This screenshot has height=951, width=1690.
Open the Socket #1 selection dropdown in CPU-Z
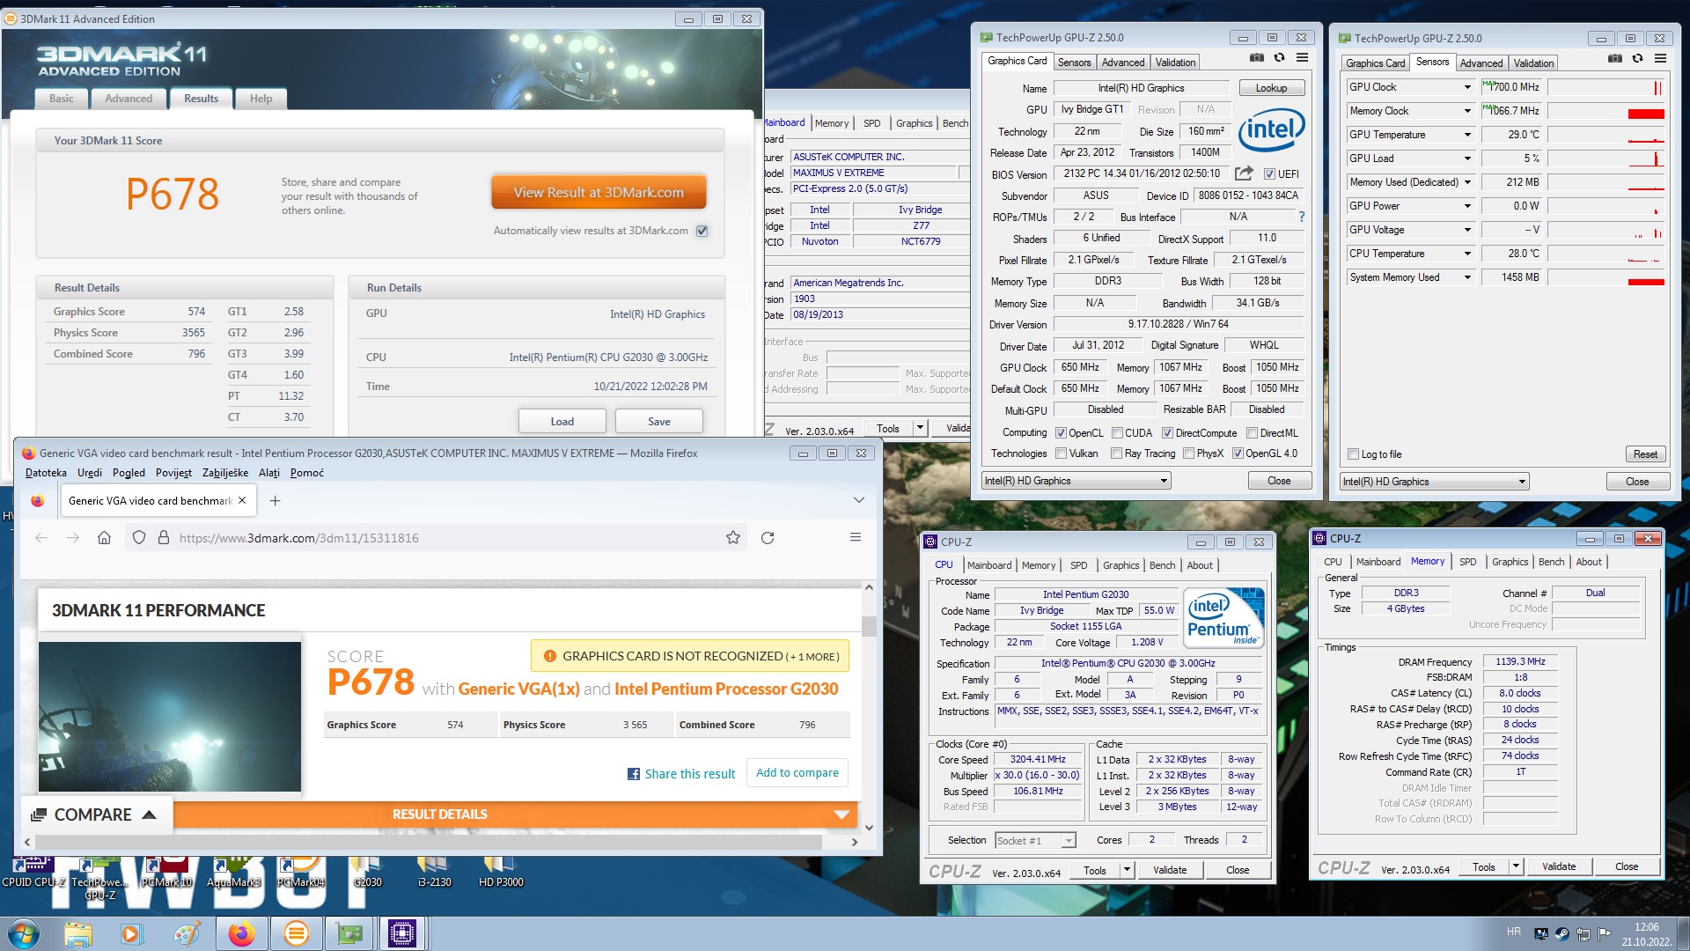pos(1035,840)
